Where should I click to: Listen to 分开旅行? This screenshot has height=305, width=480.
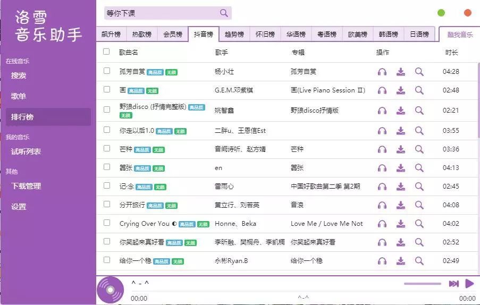[x=382, y=205]
